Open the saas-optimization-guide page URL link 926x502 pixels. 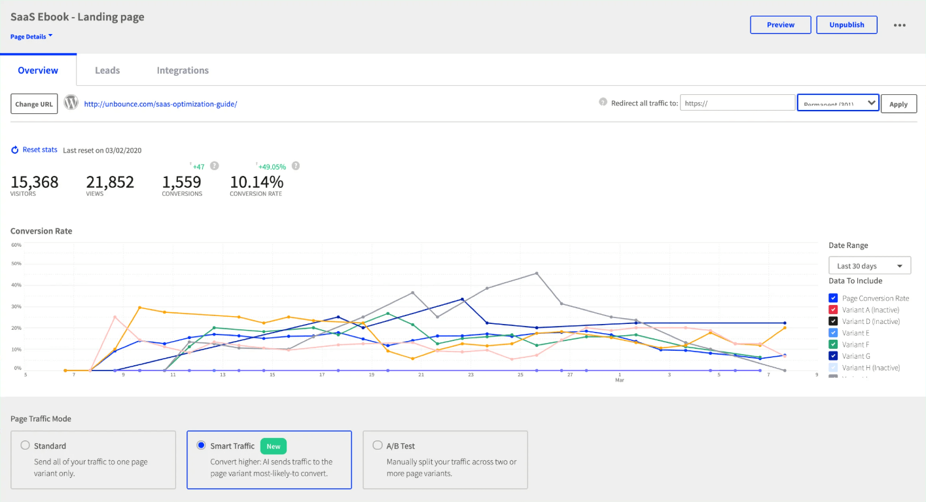tap(160, 103)
